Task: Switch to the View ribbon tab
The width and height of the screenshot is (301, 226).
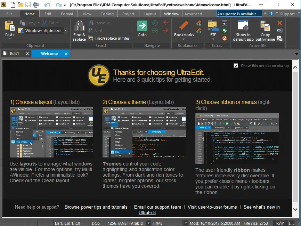Action: [87, 14]
